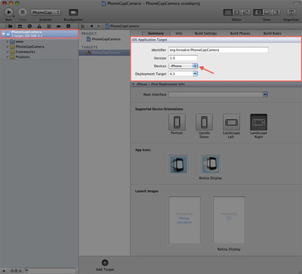Screen dimensions: 302x274
Task: Toggle the Debug area view button
Action: coord(267,12)
